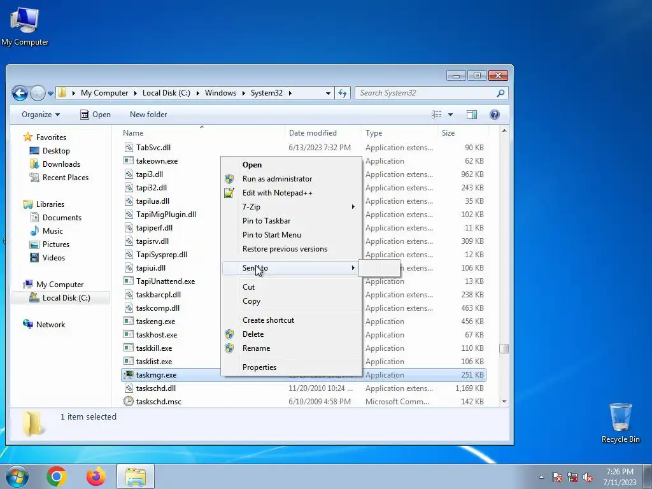
Task: Click the Forward navigation arrow button
Action: tap(38, 93)
